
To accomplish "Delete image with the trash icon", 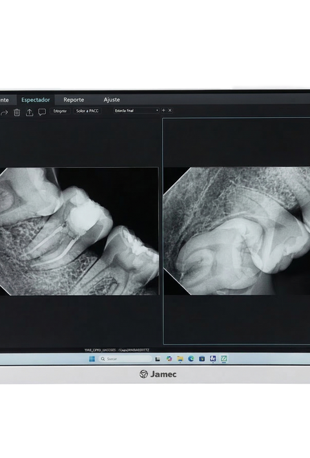I will pyautogui.click(x=17, y=112).
